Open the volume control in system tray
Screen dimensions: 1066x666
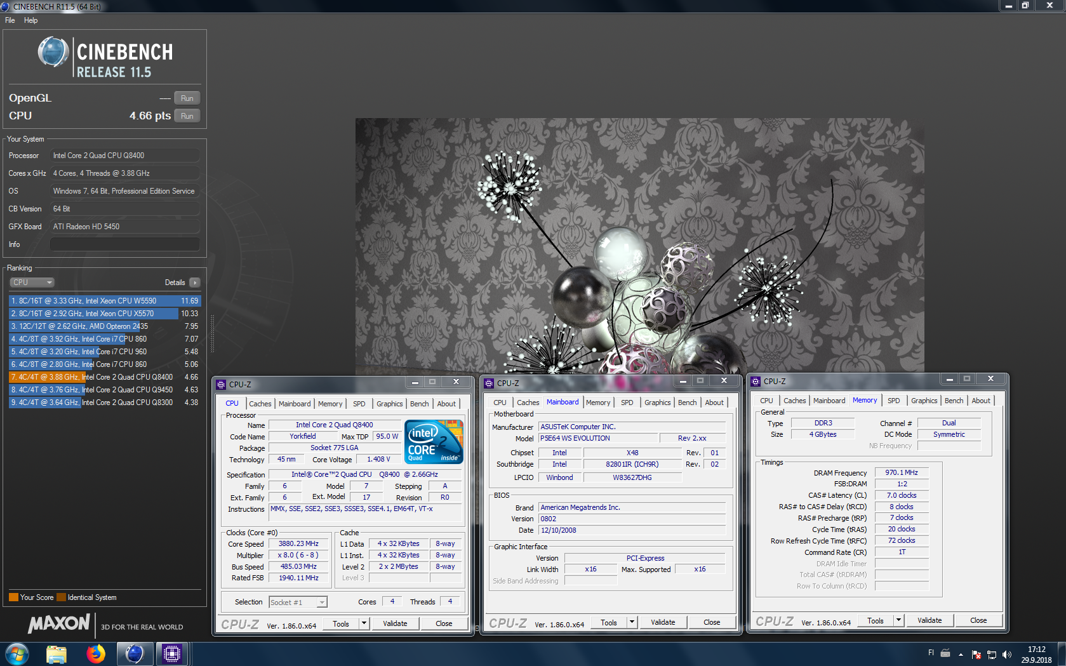coord(1006,655)
